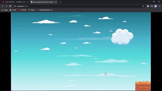Close the New project preview tab
The image size is (162, 91).
pos(56,2)
